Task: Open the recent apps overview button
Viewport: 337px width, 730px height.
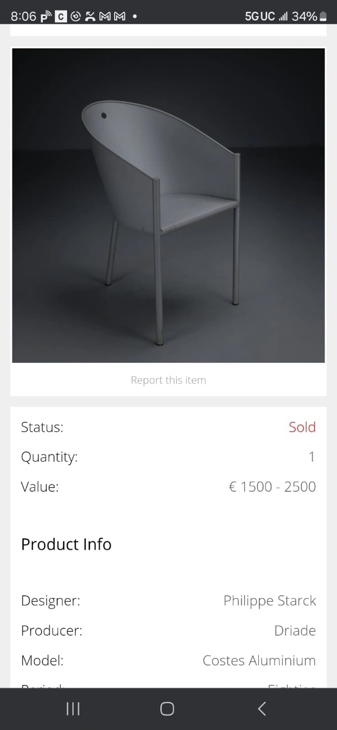Action: (73, 708)
